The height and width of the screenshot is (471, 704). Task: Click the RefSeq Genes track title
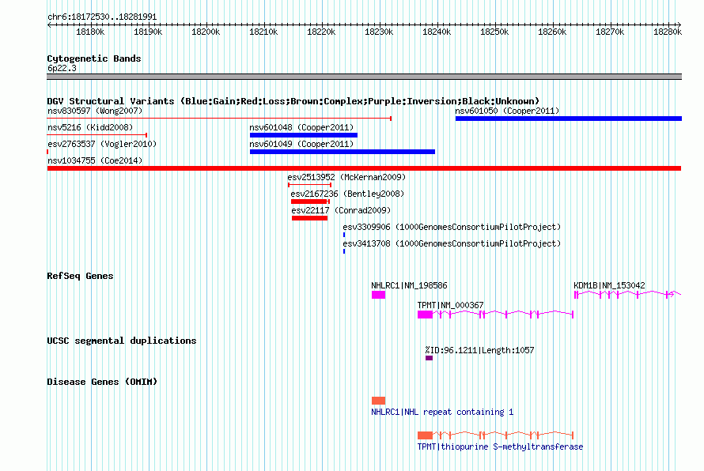(80, 276)
